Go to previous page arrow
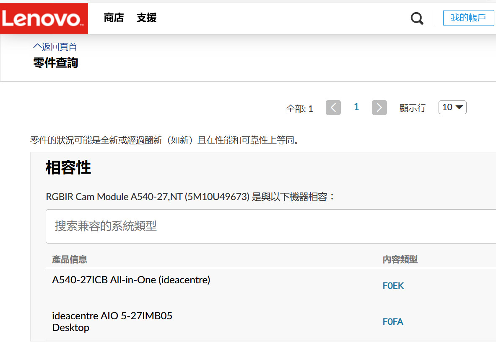Viewport: 496px width, 354px height. 333,108
